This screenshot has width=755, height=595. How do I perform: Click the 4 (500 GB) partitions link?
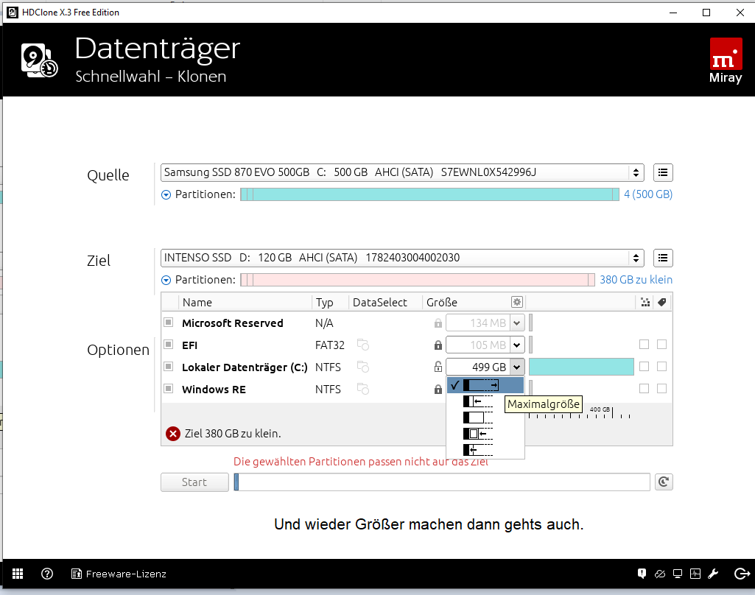[x=648, y=194]
